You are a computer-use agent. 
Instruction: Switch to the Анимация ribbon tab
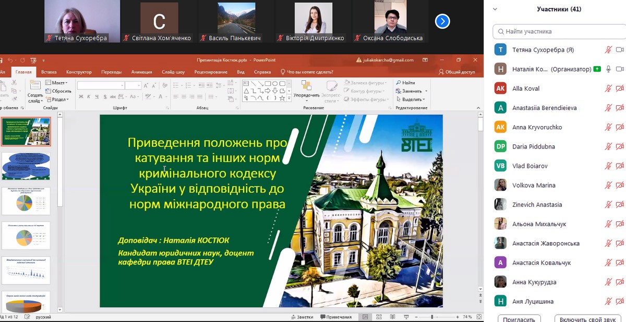[141, 72]
